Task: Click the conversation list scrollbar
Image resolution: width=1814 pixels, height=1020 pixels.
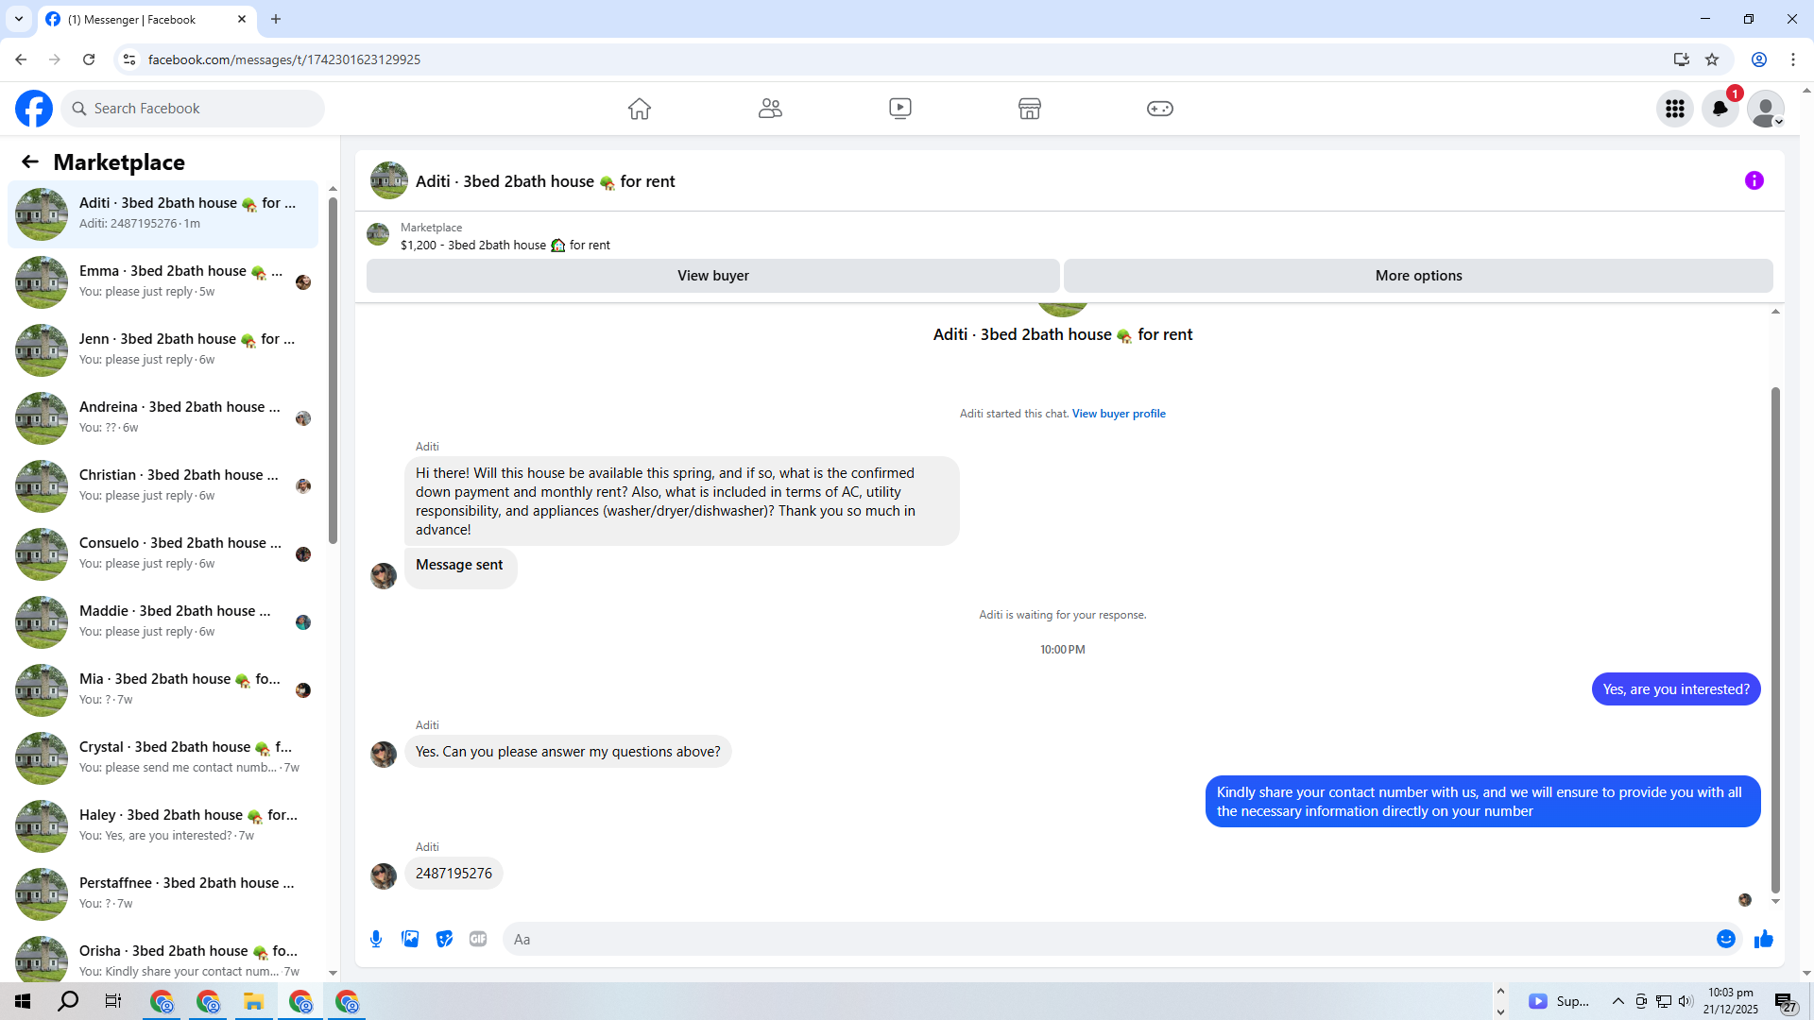Action: tap(333, 370)
